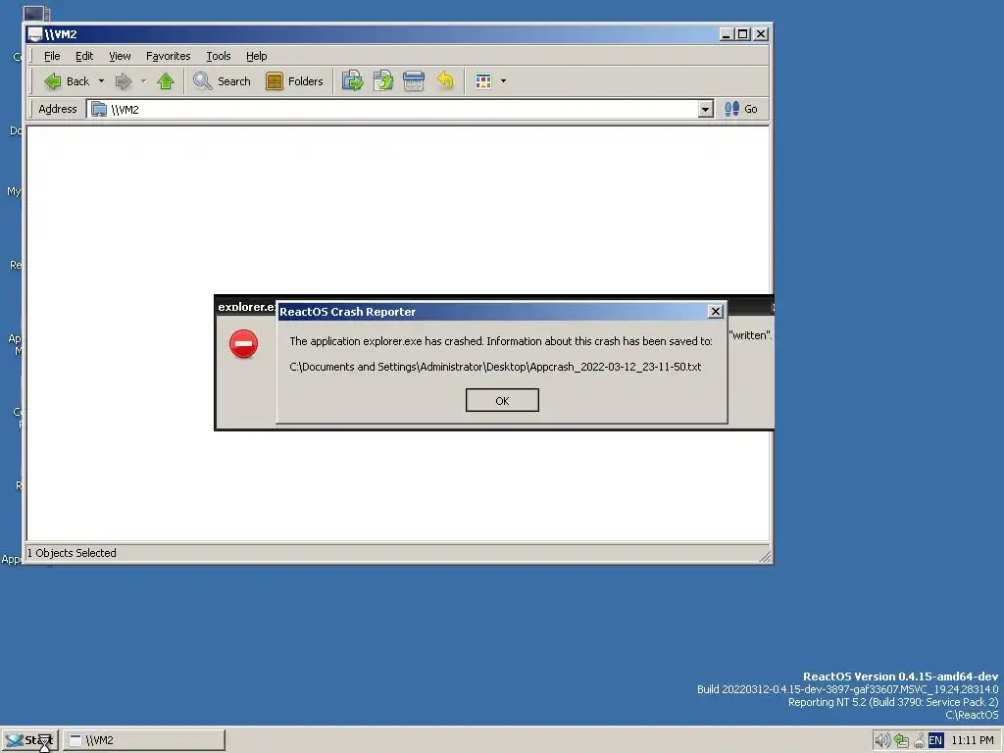Click the EN language indicator
This screenshot has height=753, width=1004.
(935, 741)
